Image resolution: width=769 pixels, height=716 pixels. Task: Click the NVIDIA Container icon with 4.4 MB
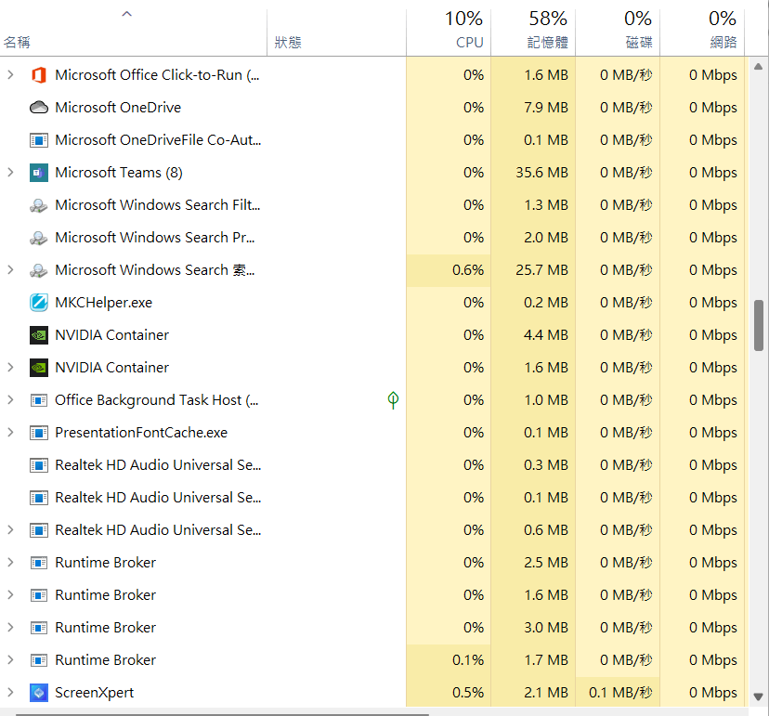point(39,335)
